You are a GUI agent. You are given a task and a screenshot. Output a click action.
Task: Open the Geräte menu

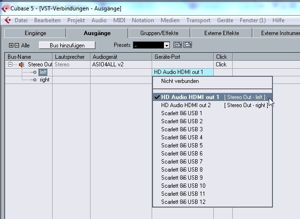225,20
